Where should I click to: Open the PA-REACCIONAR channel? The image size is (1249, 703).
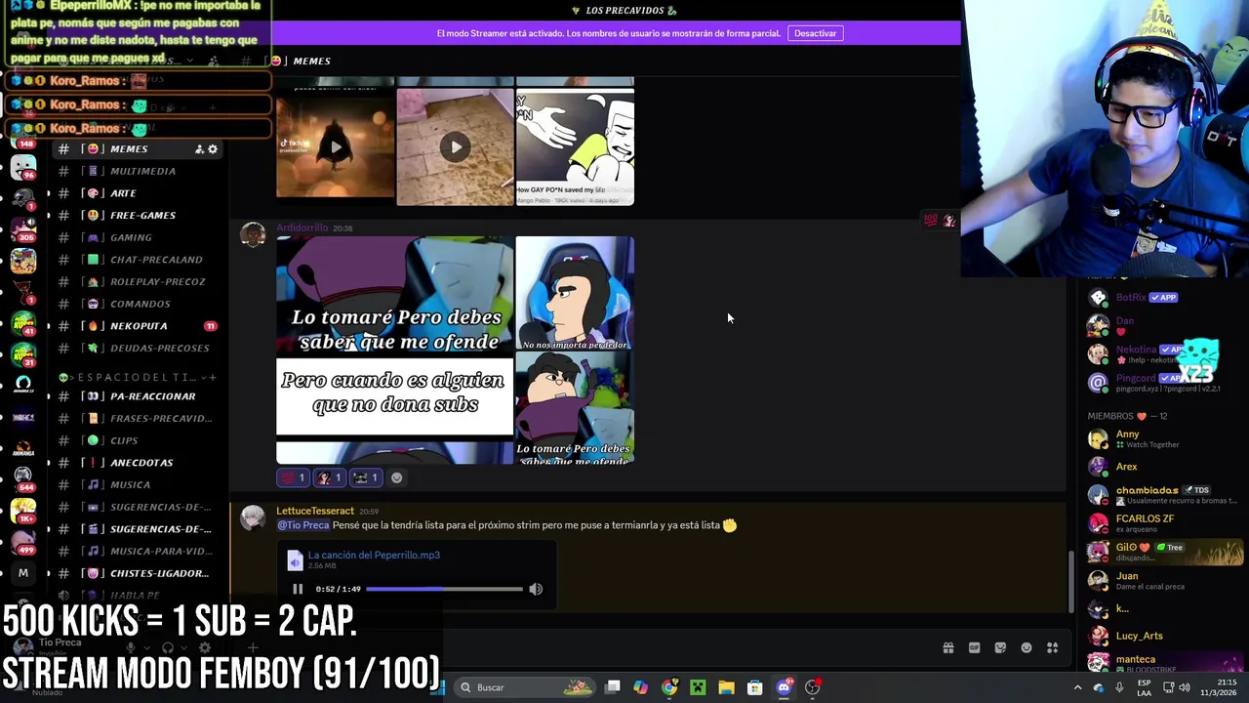coord(137,396)
